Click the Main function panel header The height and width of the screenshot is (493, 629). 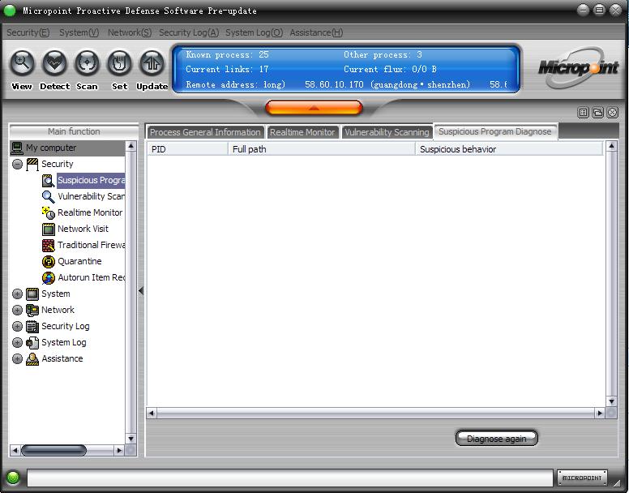74,131
